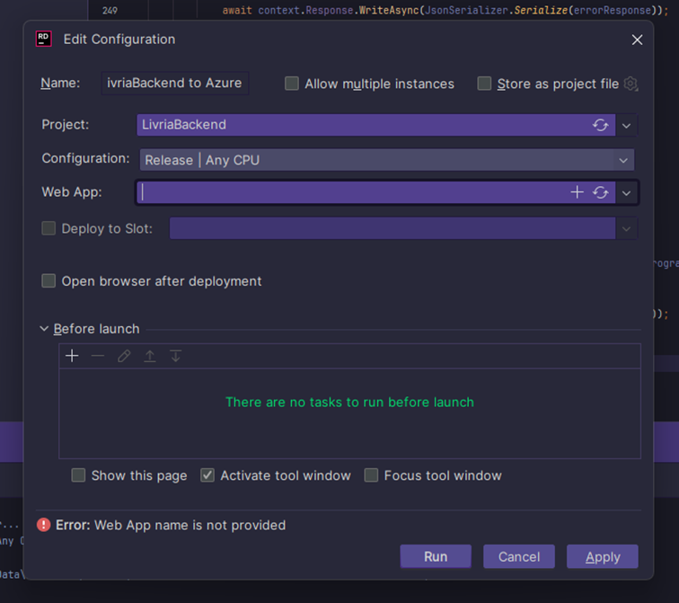
Task: Expand the Web App dropdown arrow
Action: (x=626, y=193)
